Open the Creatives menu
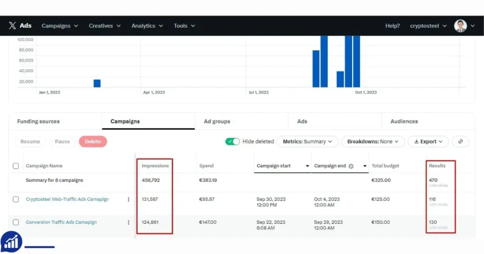484x254 pixels. [x=104, y=26]
